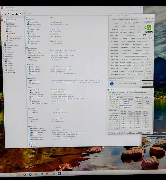Toggle the DirectCompute checkbox
This screenshot has width=166, height=180.
click(134, 71)
